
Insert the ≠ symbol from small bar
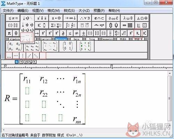[77, 33]
